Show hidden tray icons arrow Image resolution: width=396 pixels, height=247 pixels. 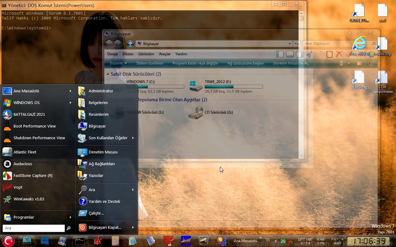276,241
